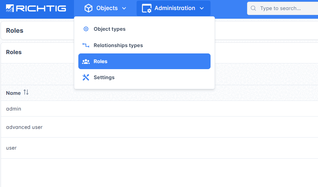The height and width of the screenshot is (187, 318).
Task: Click the Administration window-gear icon
Action: (x=147, y=8)
